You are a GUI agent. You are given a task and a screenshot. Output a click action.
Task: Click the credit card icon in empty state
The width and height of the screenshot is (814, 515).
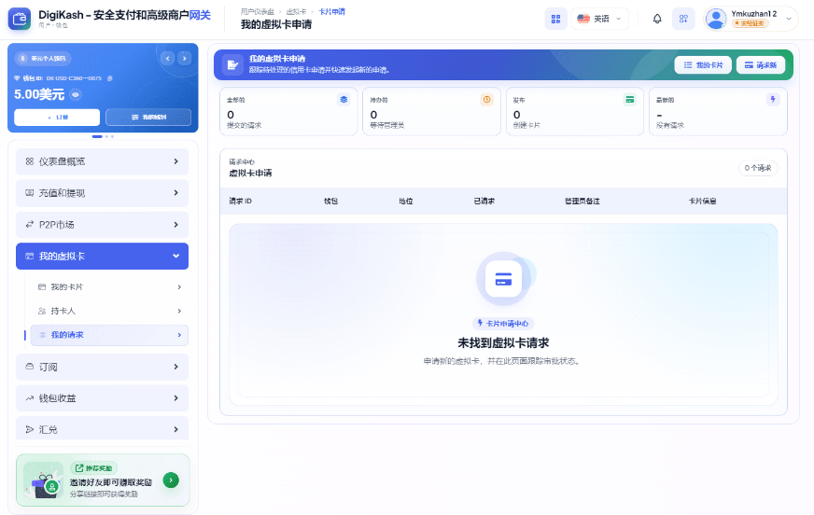(503, 279)
